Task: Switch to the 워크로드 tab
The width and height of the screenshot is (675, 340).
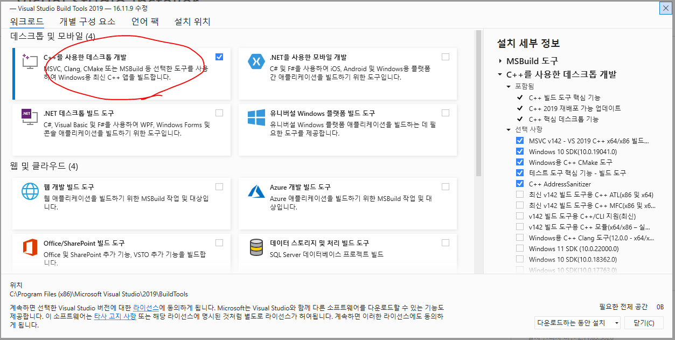Action: click(26, 22)
